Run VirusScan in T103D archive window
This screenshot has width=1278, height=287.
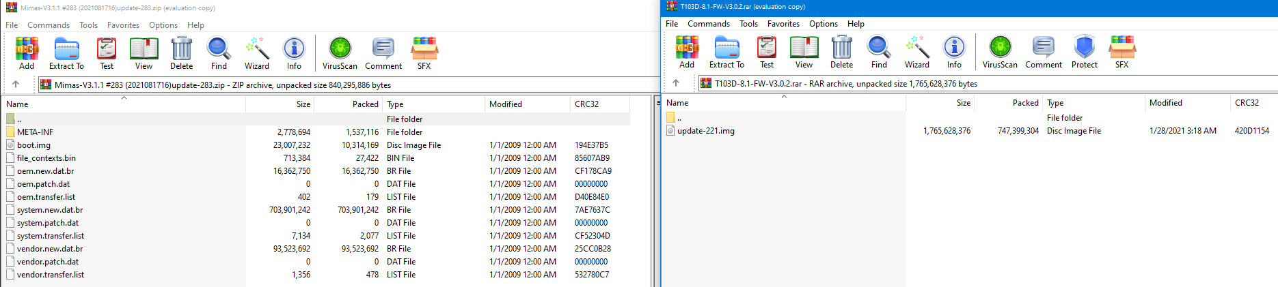[x=1000, y=52]
